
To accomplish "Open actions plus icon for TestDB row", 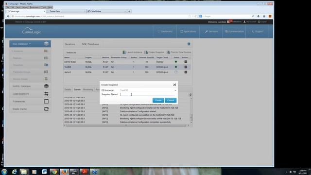I will coord(186,67).
